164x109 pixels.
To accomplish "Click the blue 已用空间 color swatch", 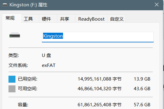I will point(12,79).
